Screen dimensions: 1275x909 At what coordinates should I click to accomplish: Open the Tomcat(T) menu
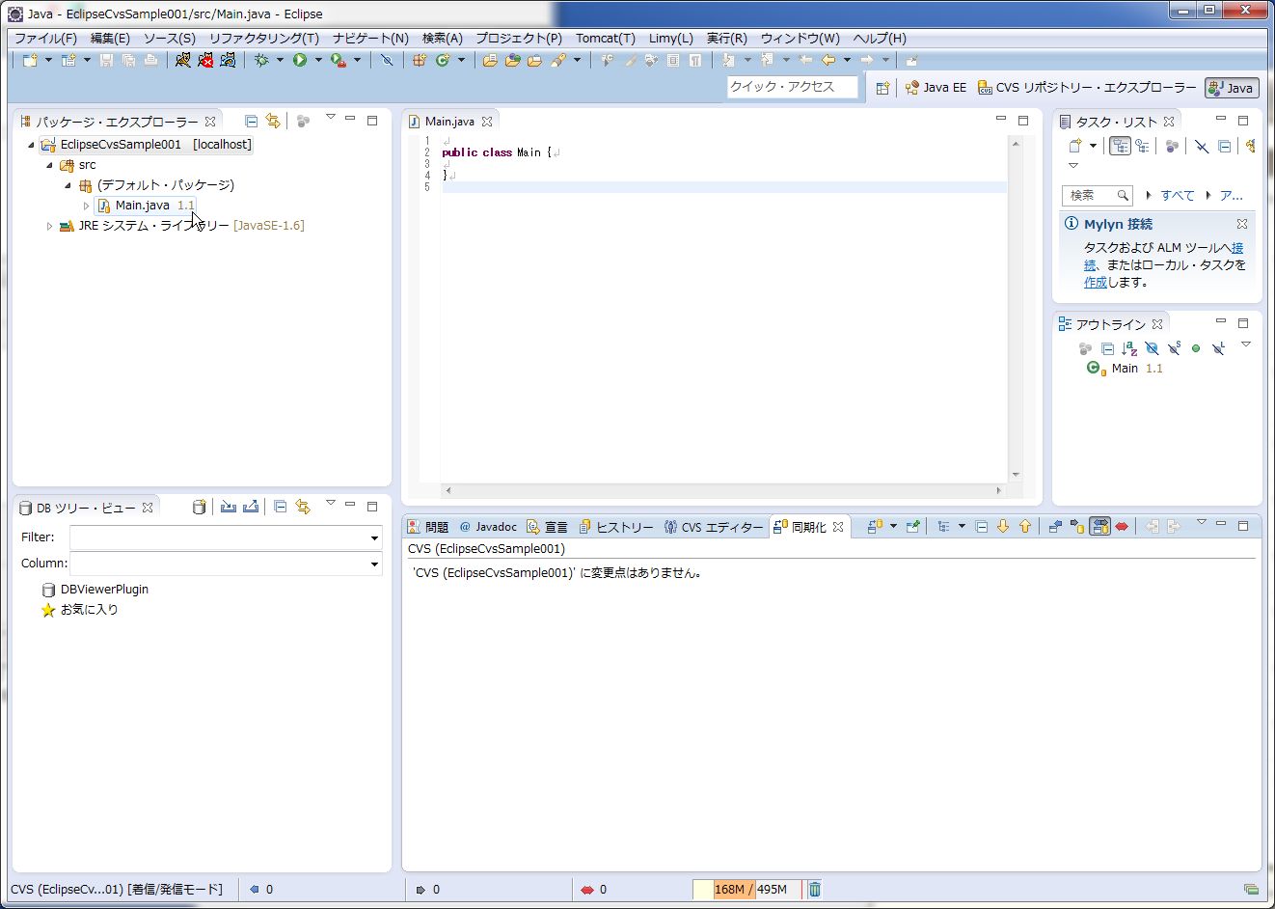pyautogui.click(x=605, y=39)
